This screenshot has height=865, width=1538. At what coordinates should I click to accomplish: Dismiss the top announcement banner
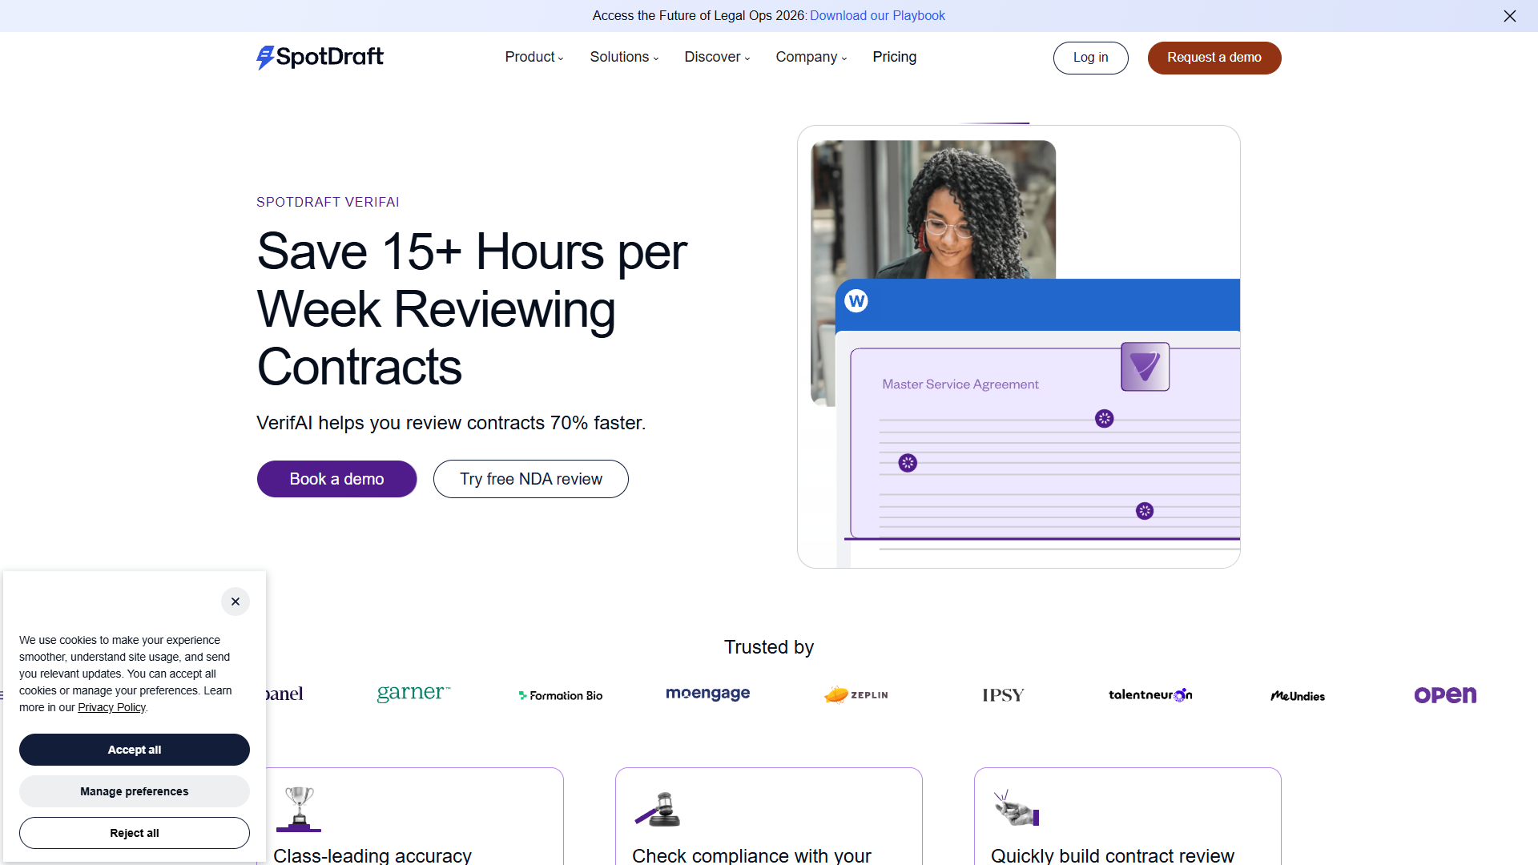(1510, 16)
